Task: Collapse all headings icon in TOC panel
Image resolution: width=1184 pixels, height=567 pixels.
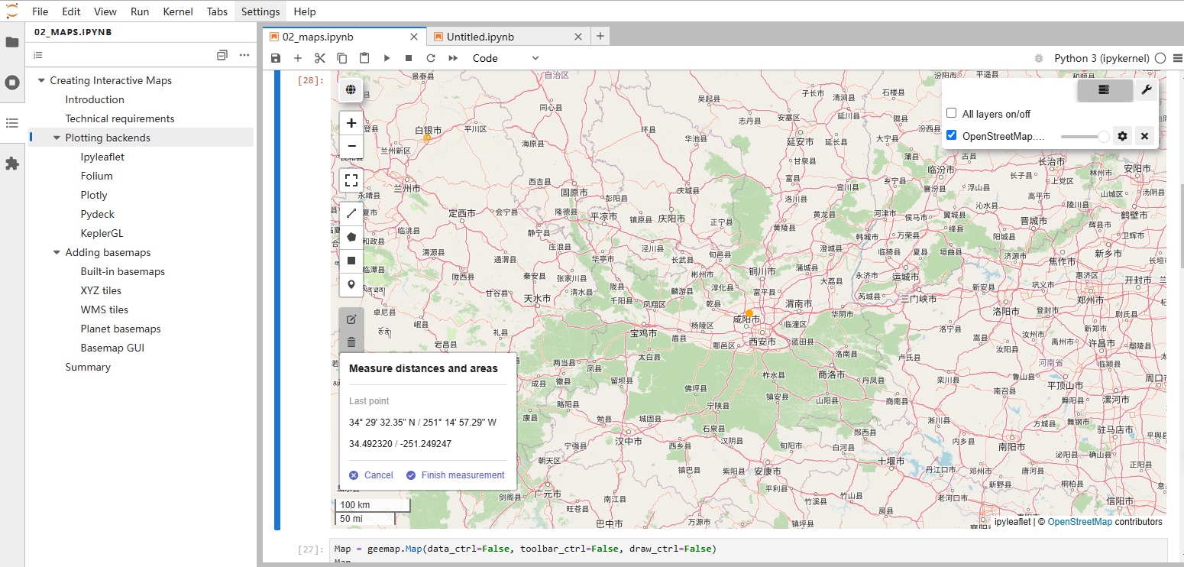Action: (222, 55)
